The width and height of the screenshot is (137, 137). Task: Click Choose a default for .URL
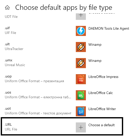point(101,125)
